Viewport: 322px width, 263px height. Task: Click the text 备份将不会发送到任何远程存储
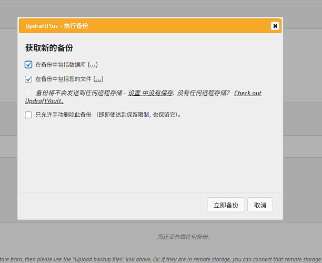(x=79, y=93)
